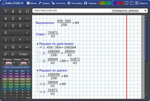
Task: Click the closing parenthesis key
Action: tap(13, 40)
